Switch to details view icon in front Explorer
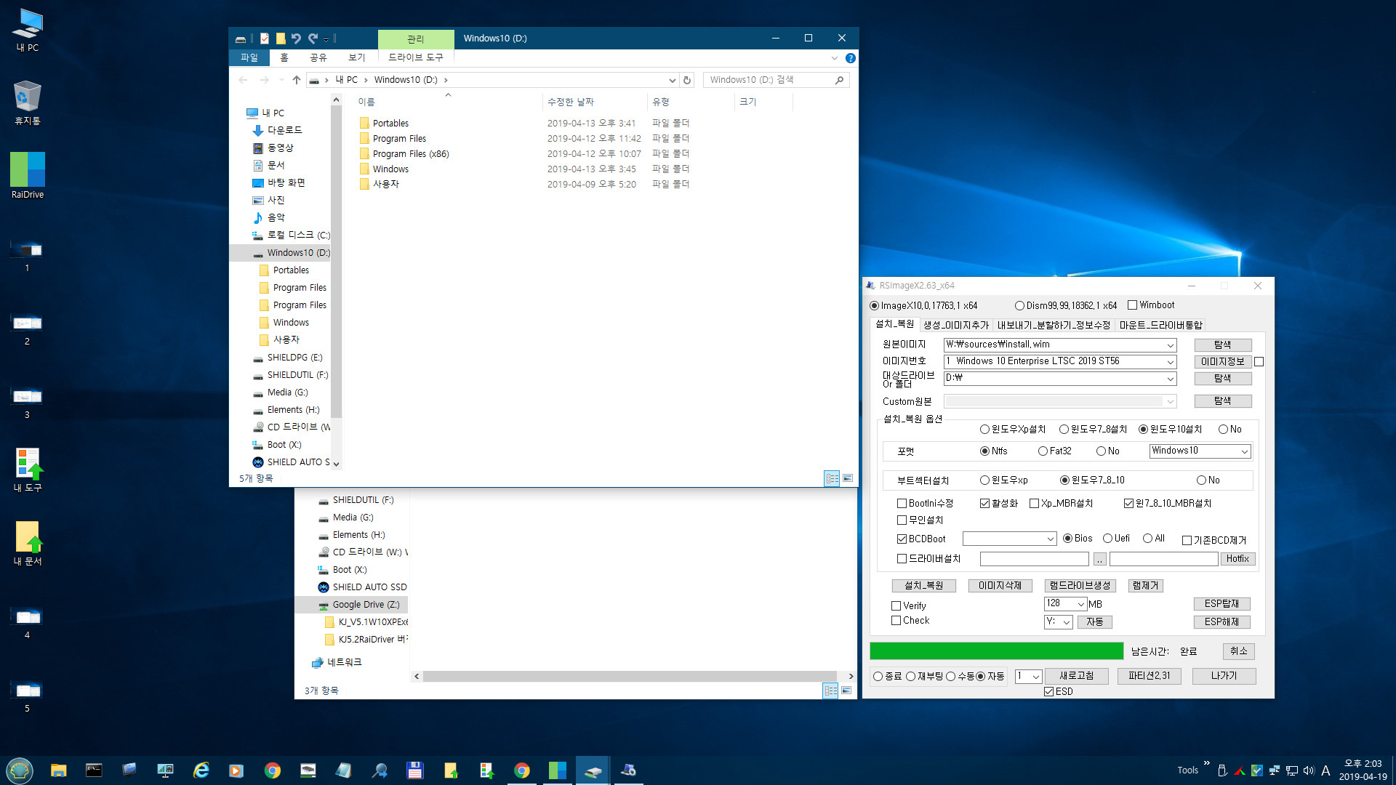The width and height of the screenshot is (1396, 785). pyautogui.click(x=832, y=478)
